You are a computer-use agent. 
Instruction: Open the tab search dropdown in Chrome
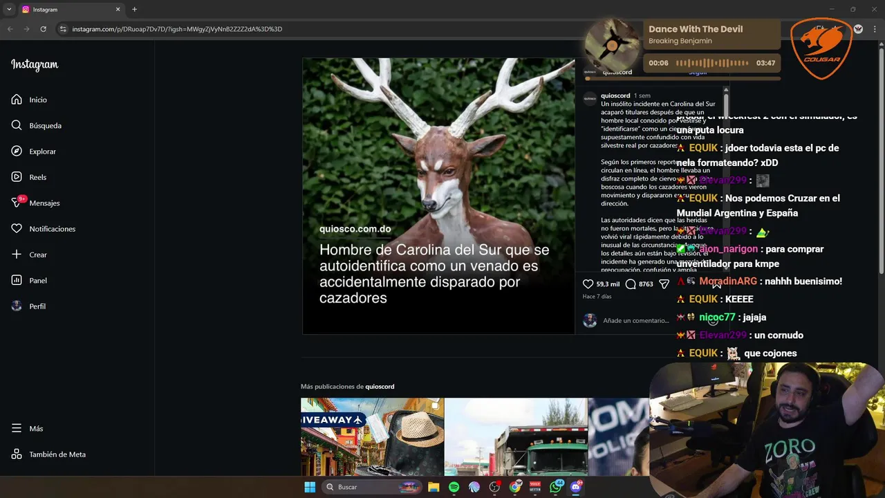[x=9, y=9]
